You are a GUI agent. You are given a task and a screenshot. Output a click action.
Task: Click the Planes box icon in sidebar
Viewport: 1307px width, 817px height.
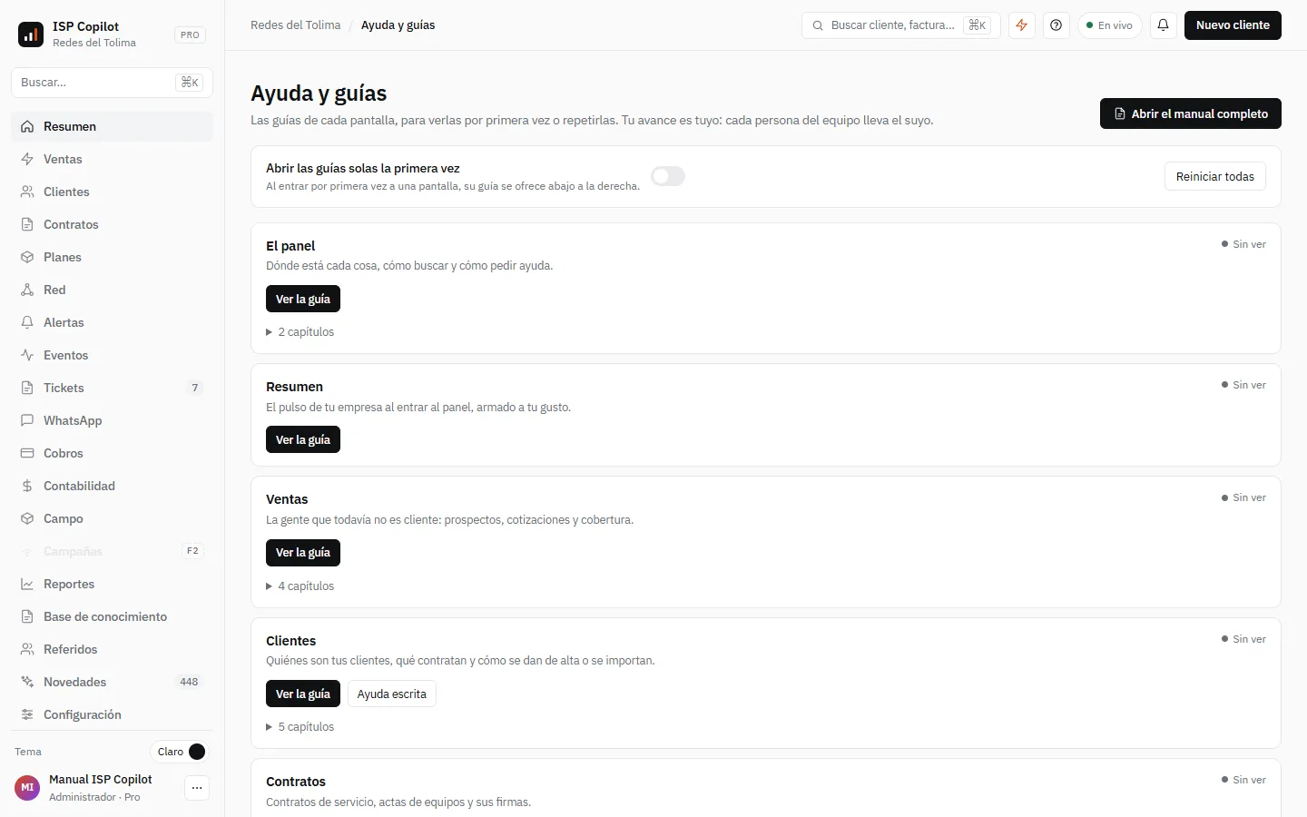pos(27,257)
